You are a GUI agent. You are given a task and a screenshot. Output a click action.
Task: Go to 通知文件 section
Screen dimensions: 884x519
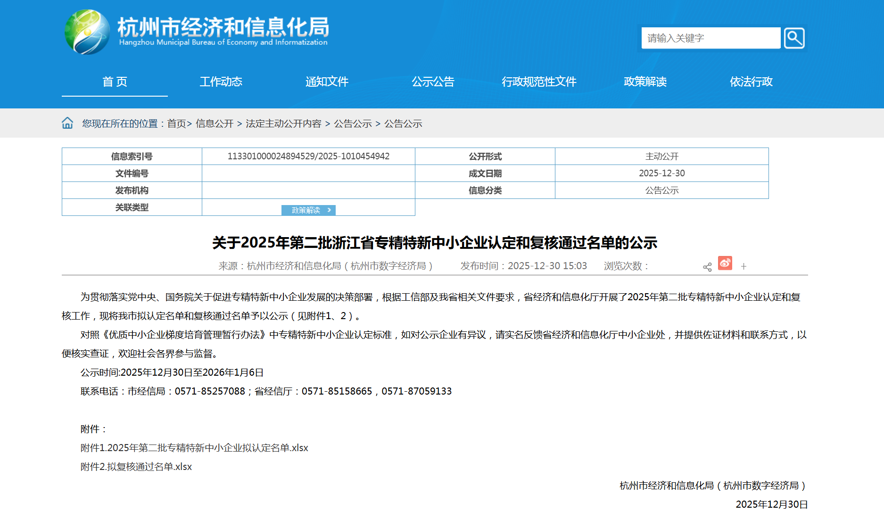[327, 82]
